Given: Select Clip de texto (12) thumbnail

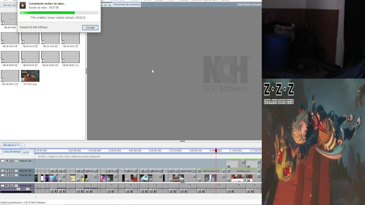Looking at the screenshot, I should (10, 76).
